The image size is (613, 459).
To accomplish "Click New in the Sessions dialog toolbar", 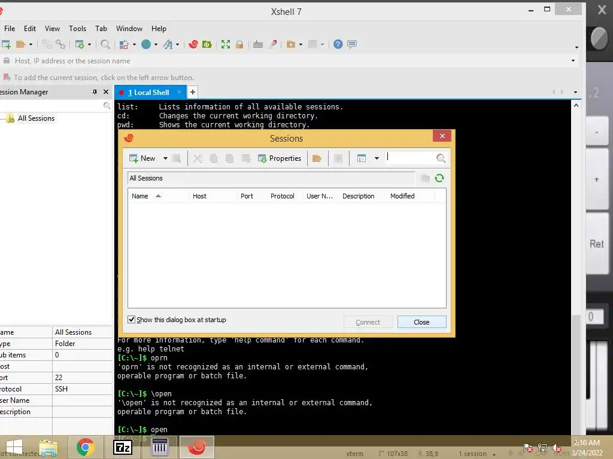I will tap(142, 158).
